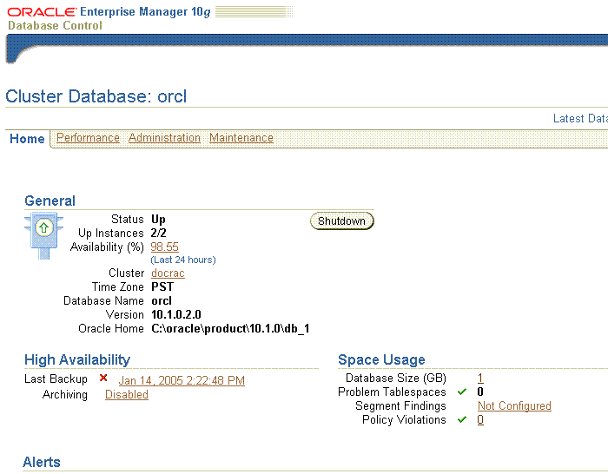Click the Not Configured segment findings link
This screenshot has height=474, width=608.
pos(514,405)
